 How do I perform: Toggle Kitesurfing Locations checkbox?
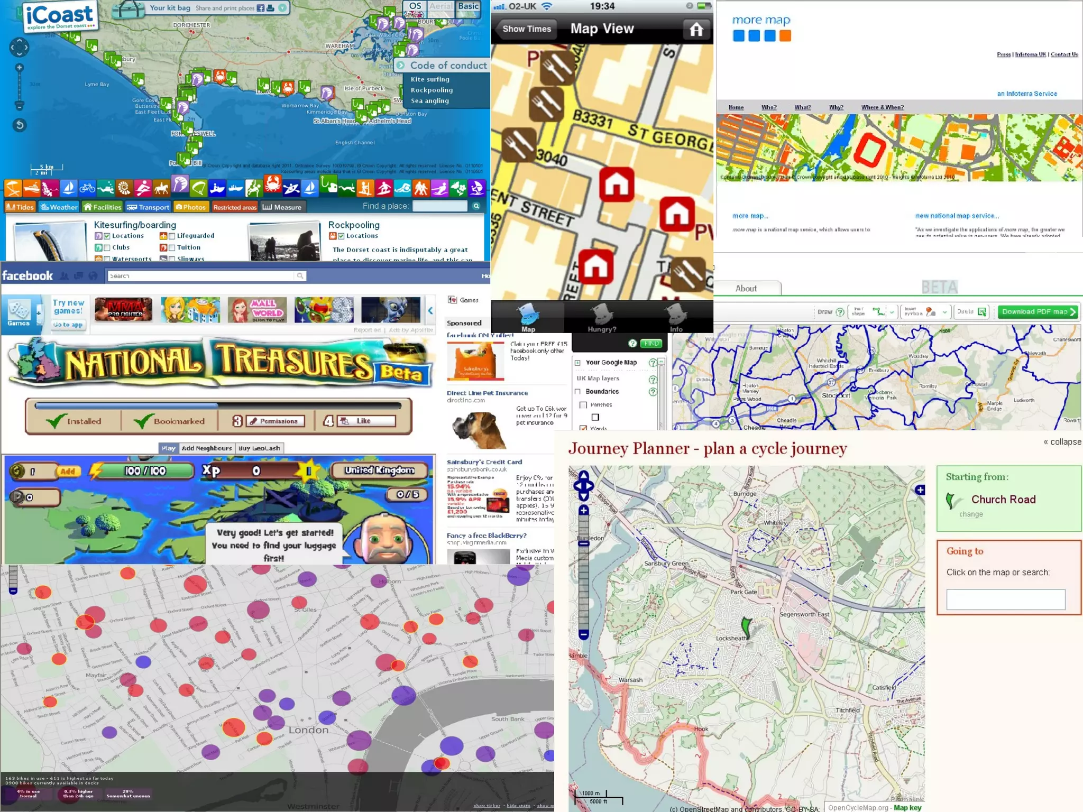point(107,236)
